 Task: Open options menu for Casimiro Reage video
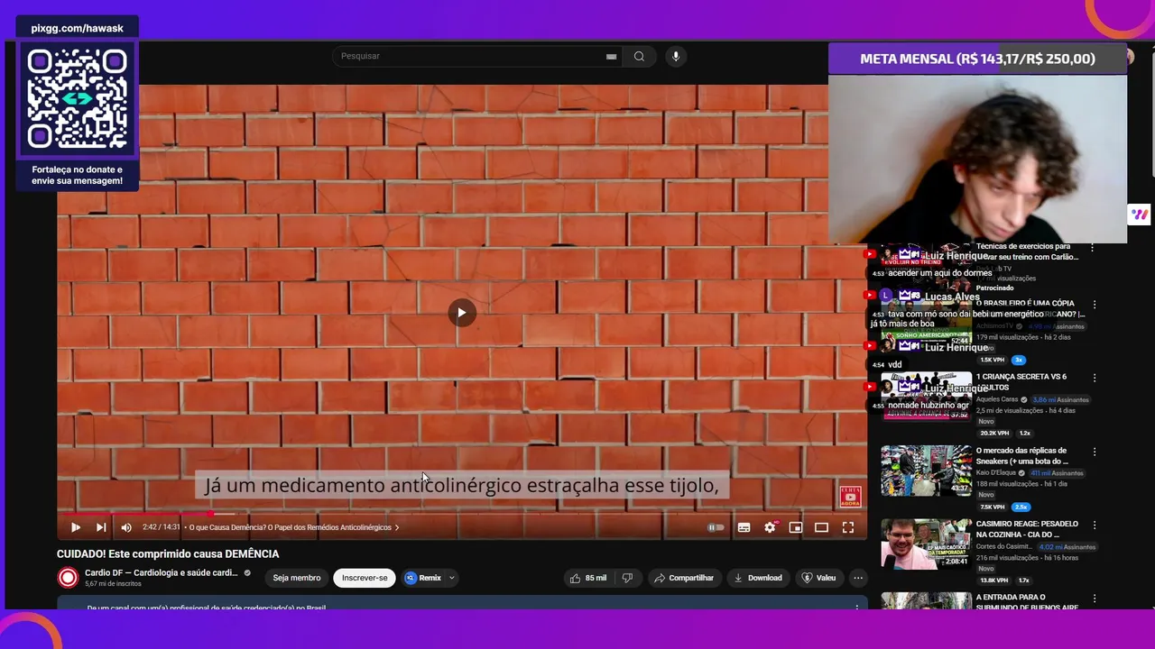coord(1095,525)
